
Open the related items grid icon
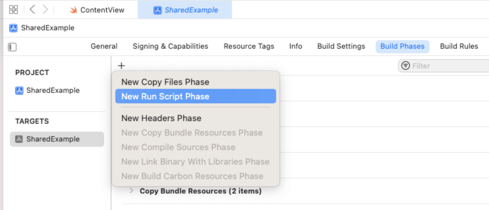pos(13,9)
